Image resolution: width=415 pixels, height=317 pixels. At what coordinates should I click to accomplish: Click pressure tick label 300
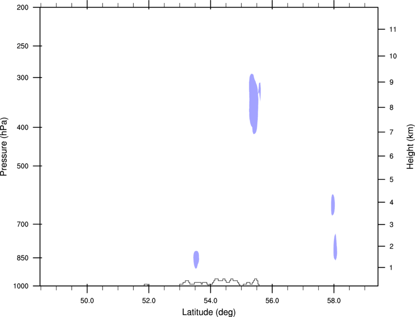coord(22,78)
